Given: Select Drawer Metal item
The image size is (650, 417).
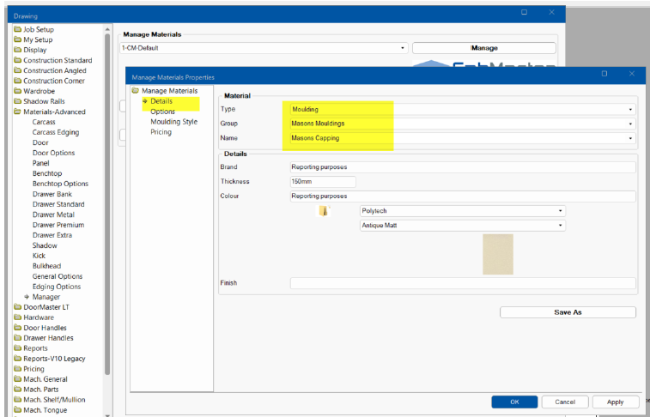Looking at the screenshot, I should click(x=53, y=215).
